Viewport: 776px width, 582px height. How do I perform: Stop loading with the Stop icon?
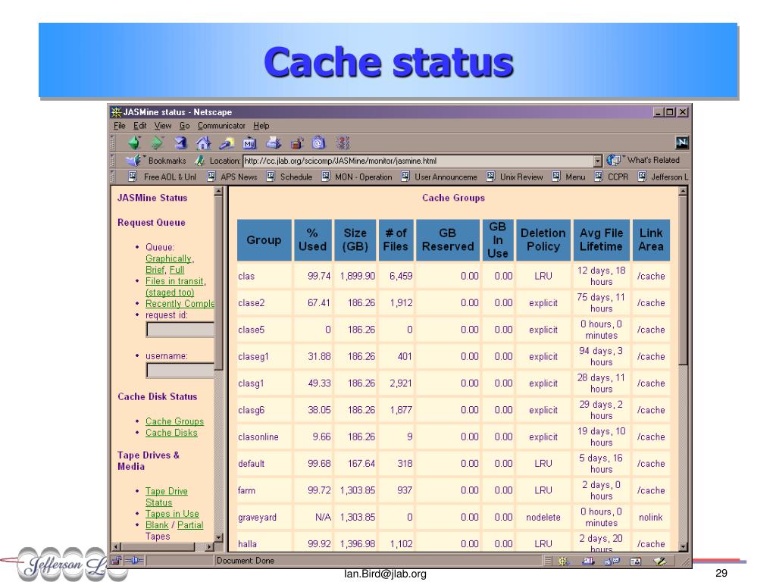tap(343, 143)
